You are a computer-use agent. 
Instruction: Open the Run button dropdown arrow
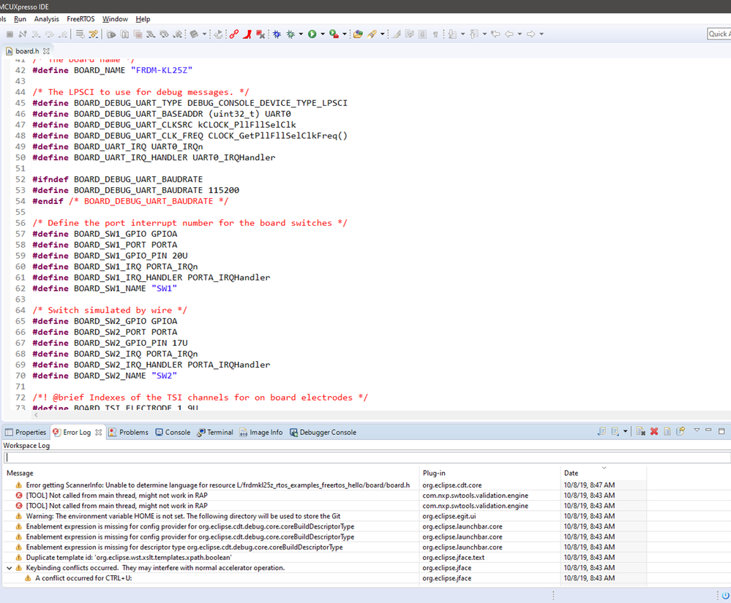tap(323, 34)
